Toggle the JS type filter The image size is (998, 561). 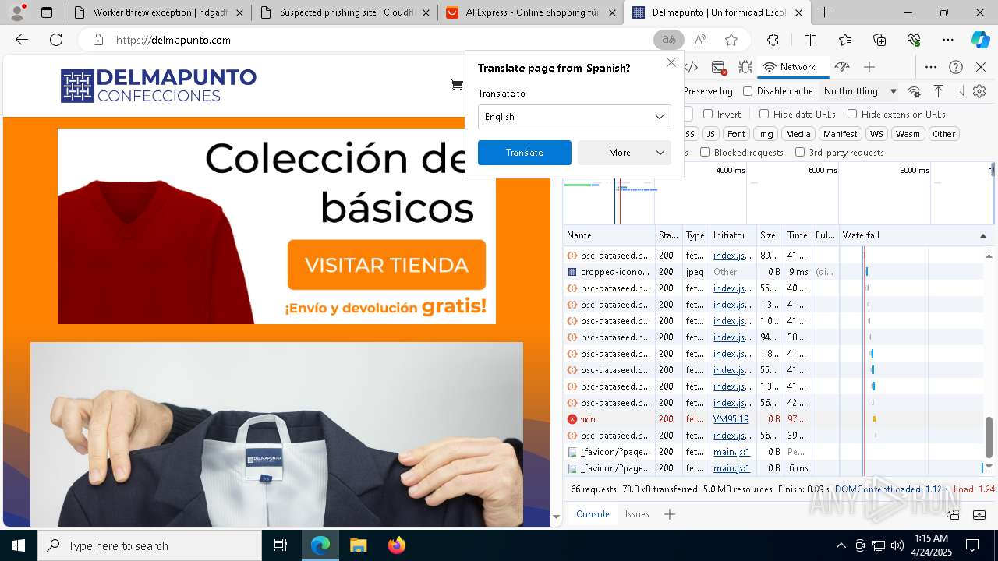coord(710,134)
